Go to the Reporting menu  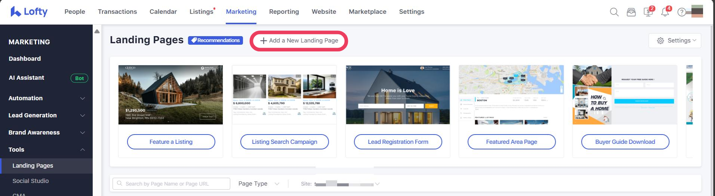[284, 12]
